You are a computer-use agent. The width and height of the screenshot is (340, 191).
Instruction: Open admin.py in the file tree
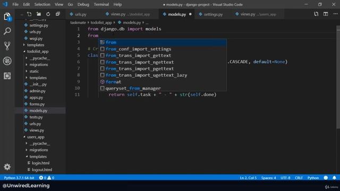(x=38, y=91)
